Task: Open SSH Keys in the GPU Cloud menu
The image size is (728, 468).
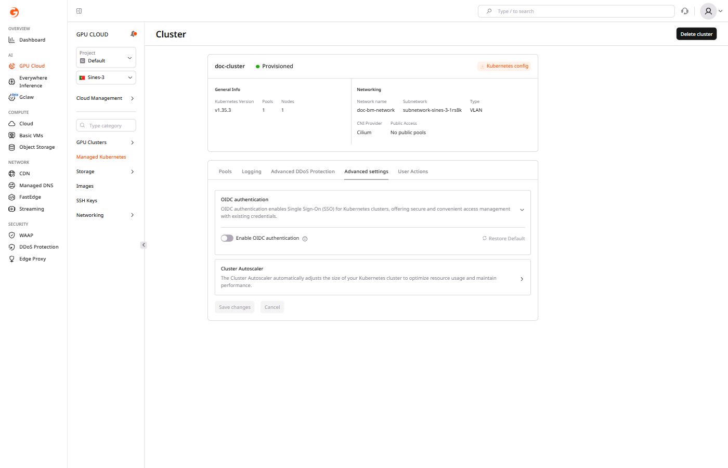Action: coord(87,201)
